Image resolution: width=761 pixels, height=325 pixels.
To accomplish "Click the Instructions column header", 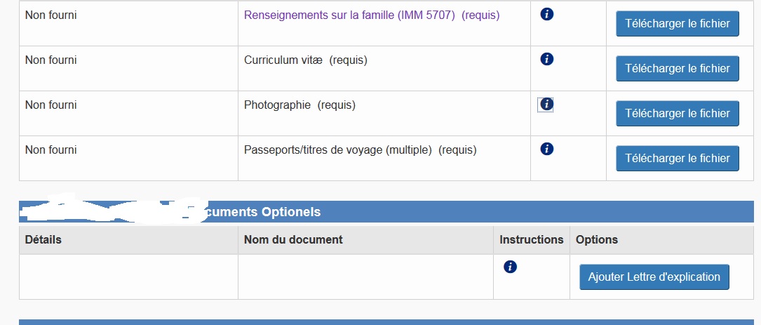I will (531, 239).
